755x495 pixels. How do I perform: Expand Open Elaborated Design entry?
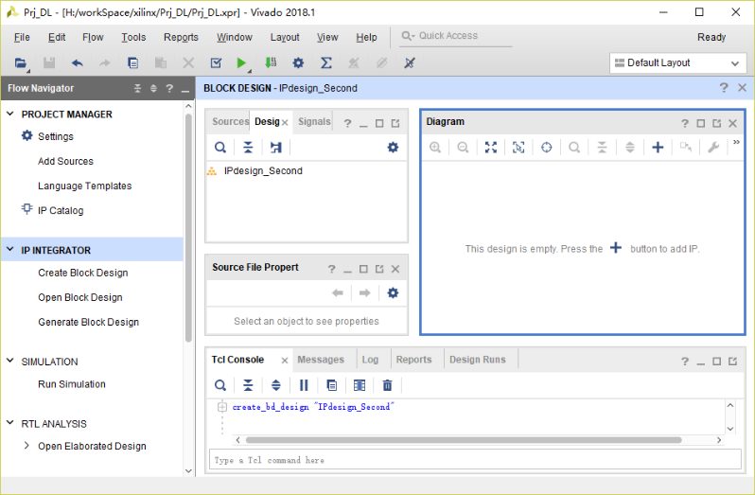click(26, 446)
